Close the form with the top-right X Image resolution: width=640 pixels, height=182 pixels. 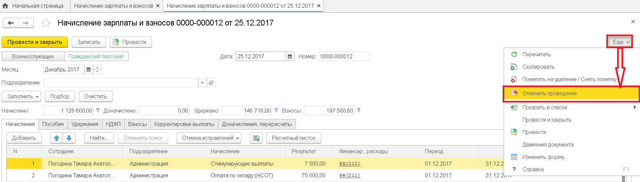633,22
